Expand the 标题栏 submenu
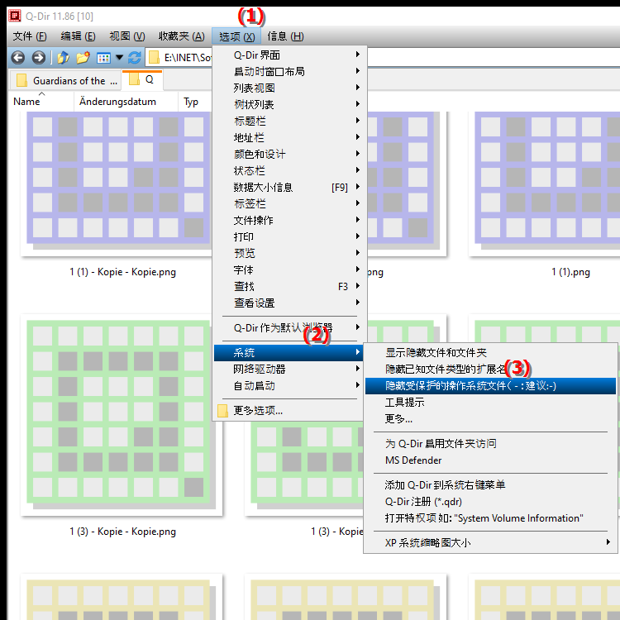Screen dimensions: 620x620 (290, 121)
